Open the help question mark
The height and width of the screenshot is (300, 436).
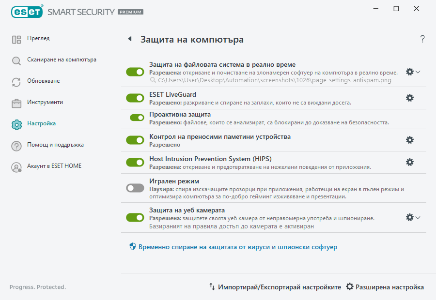coord(422,39)
